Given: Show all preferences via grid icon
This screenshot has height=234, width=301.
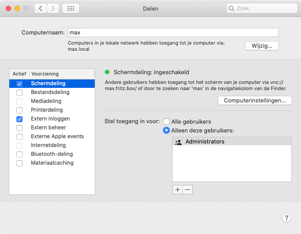Looking at the screenshot, I should point(71,8).
